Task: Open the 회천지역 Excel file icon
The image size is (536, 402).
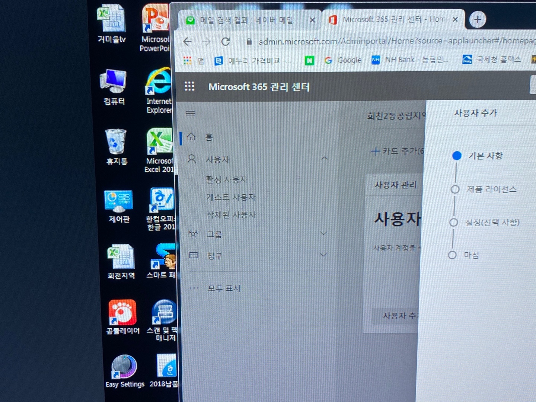Action: click(x=121, y=262)
